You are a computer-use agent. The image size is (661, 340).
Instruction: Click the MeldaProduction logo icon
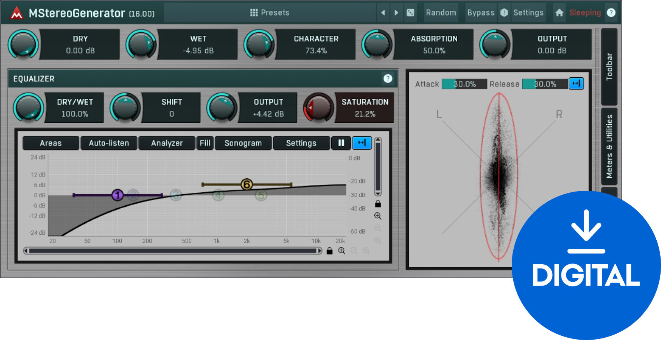pyautogui.click(x=16, y=13)
